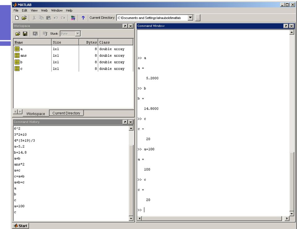Viewport: 297px width, 229px height.
Task: Click the Command Window scroll-right arrow
Action: [287, 218]
